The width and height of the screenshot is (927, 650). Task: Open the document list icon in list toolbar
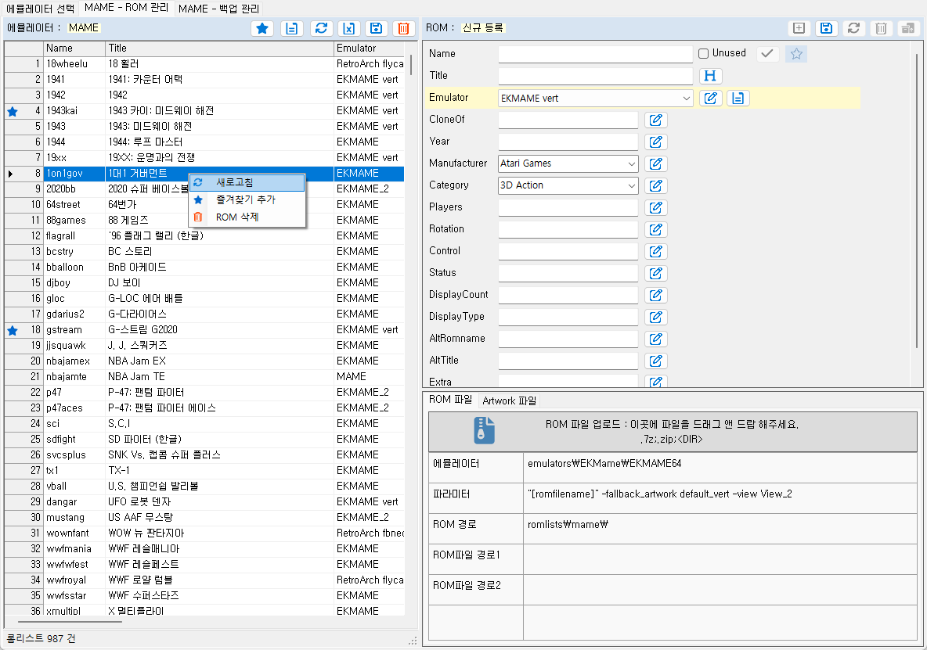coord(291,28)
